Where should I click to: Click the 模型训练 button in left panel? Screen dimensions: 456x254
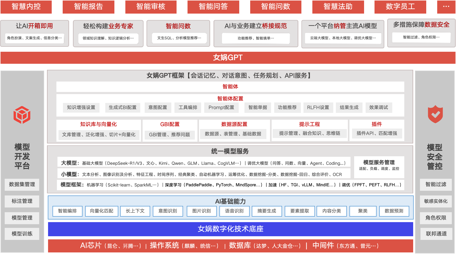(x=22, y=234)
